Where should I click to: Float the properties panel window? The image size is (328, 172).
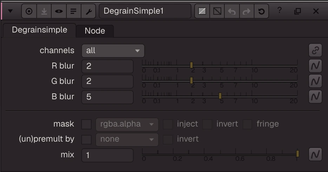click(x=297, y=11)
